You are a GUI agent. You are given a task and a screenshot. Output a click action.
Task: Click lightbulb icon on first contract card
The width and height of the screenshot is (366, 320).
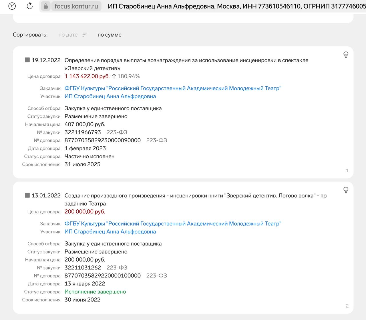tap(346, 55)
